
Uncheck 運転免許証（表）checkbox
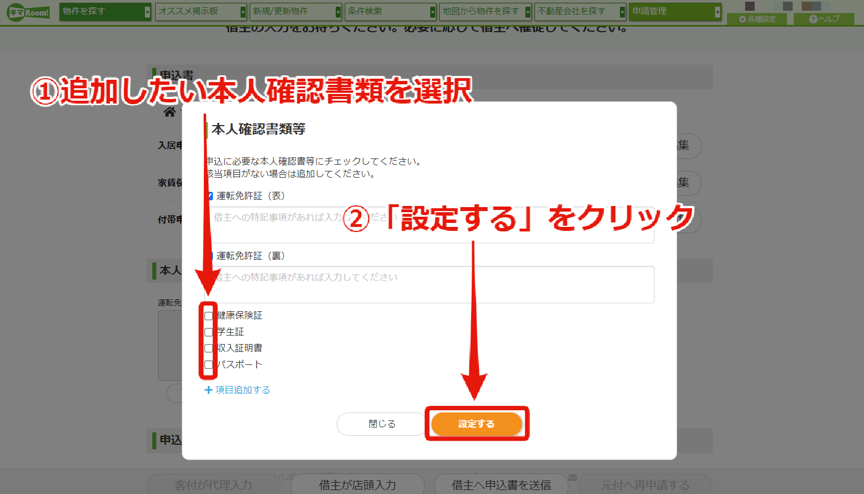(209, 196)
